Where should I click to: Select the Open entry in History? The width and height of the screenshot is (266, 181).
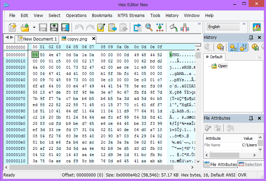(x=222, y=66)
